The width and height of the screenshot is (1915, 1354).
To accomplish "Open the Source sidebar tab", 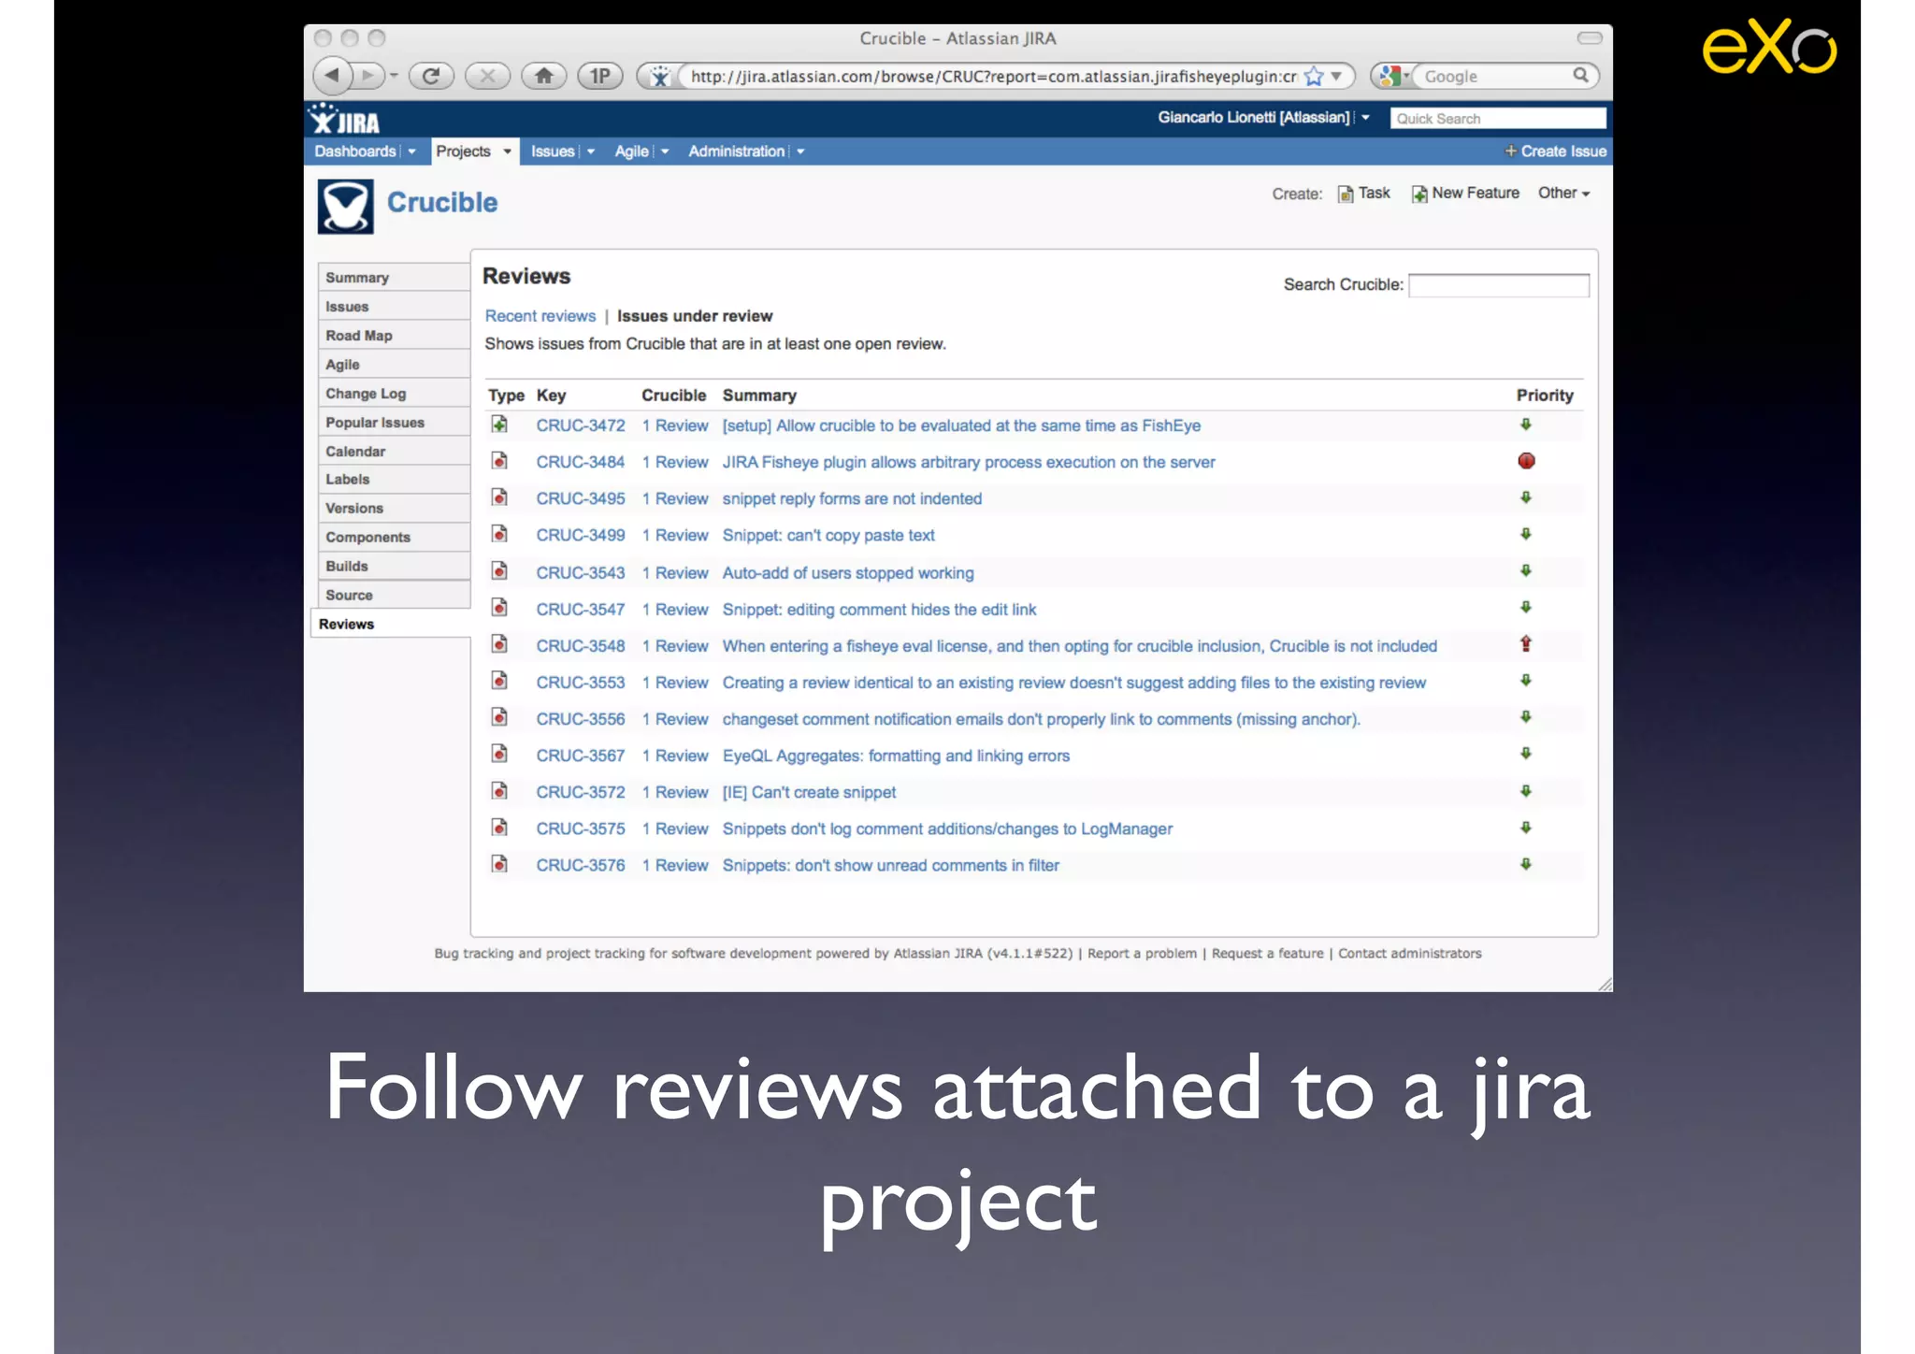I will point(394,595).
